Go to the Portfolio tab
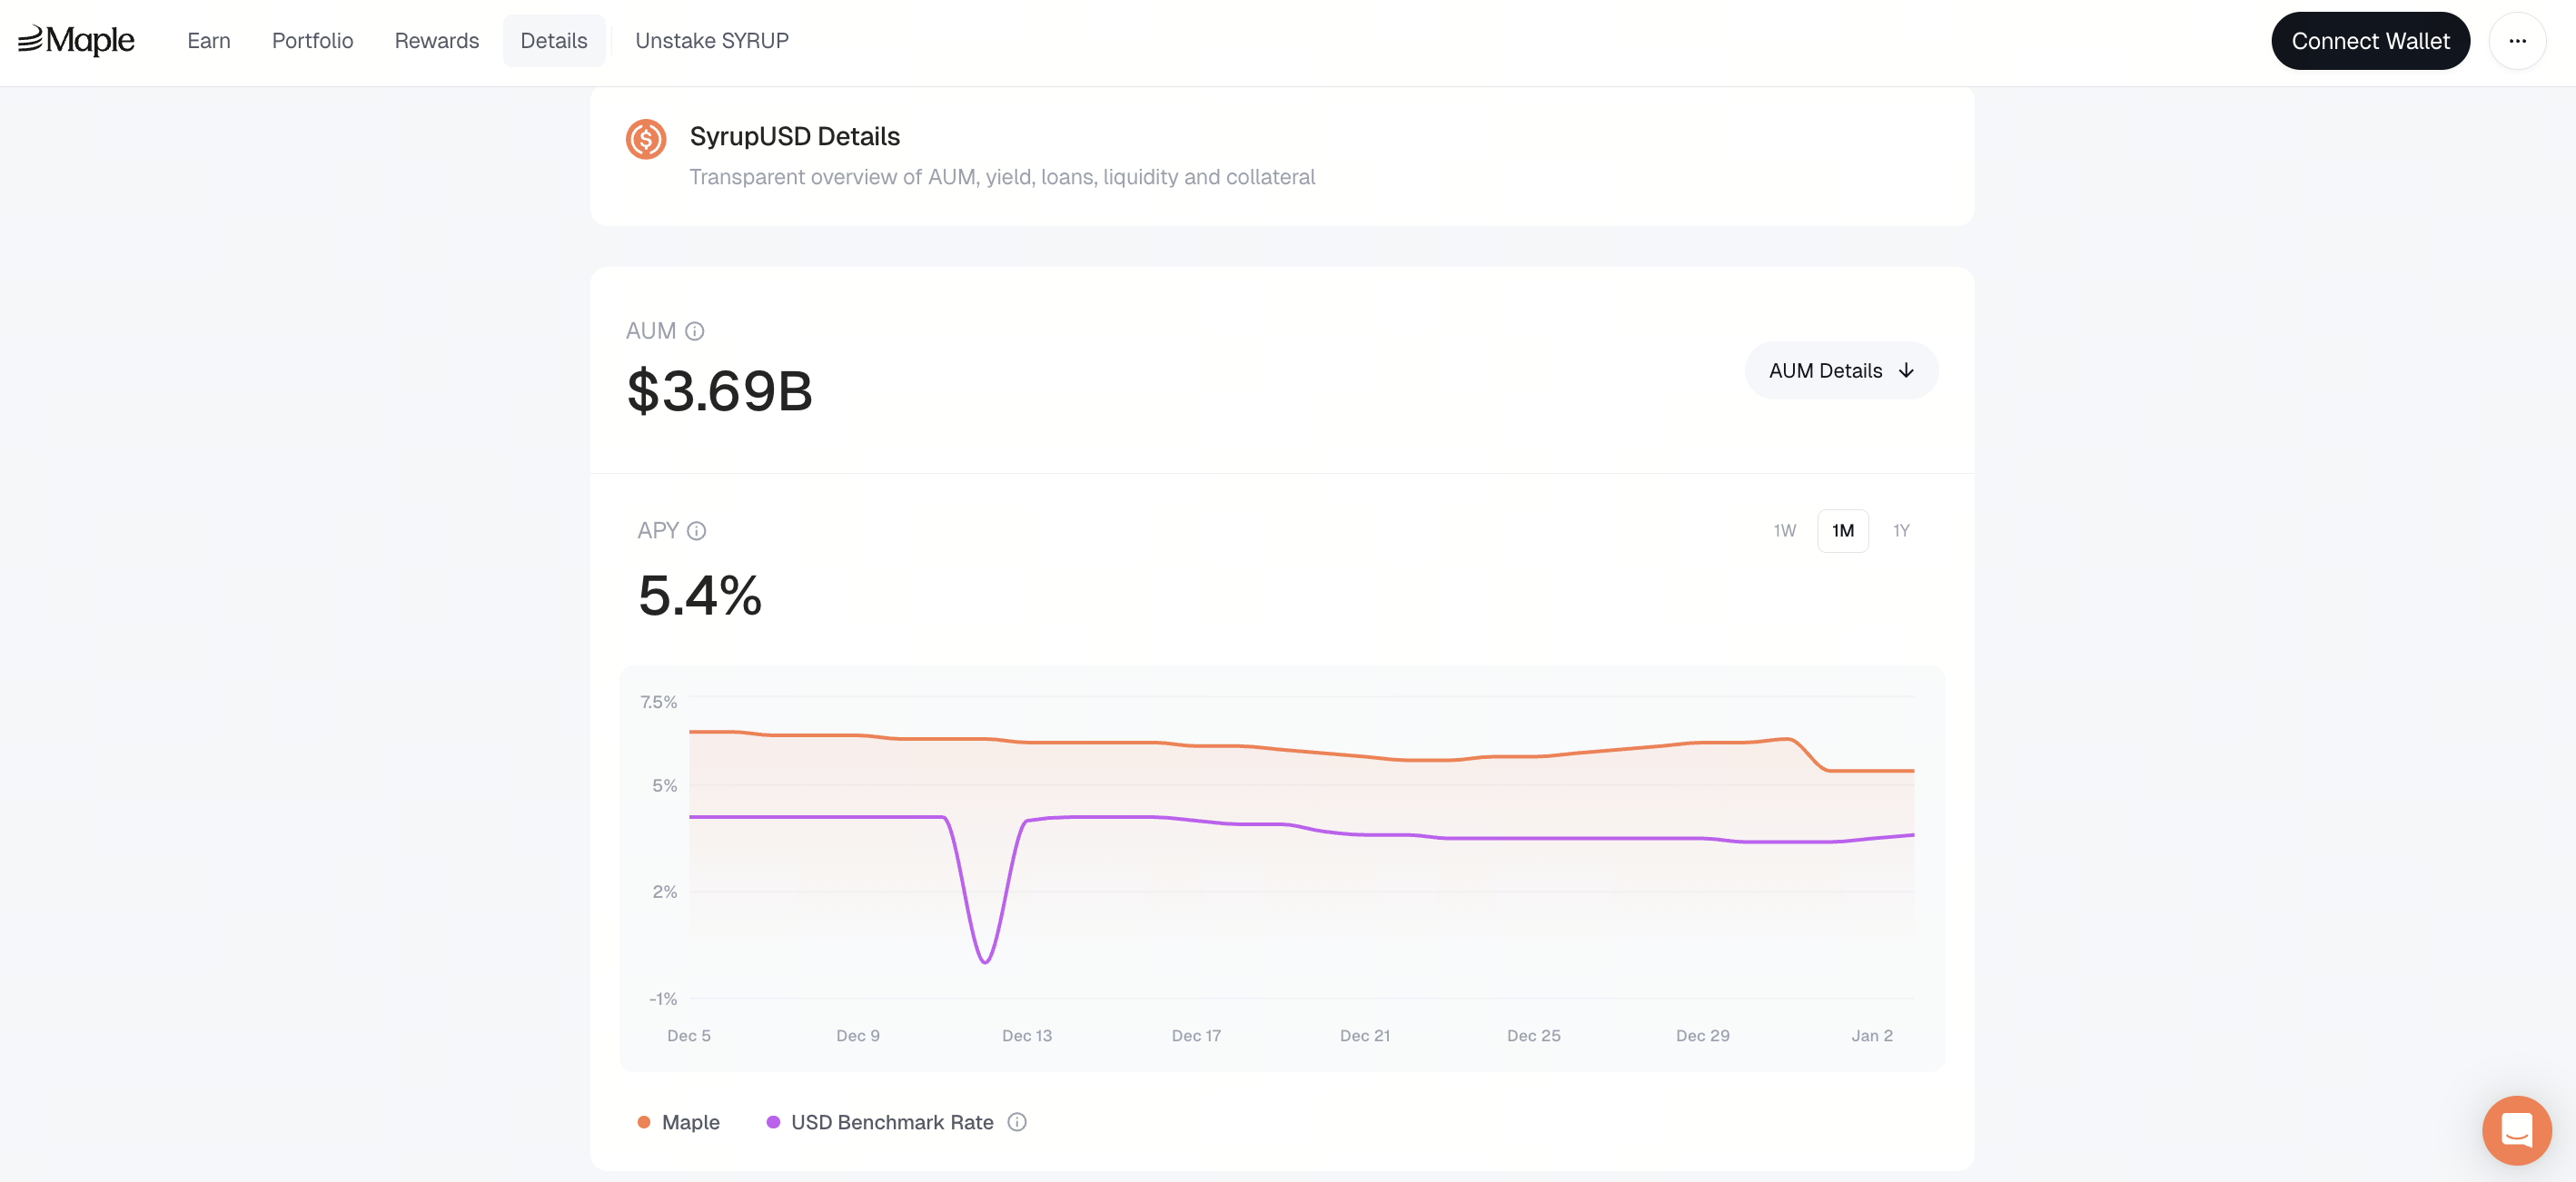 pos(312,41)
